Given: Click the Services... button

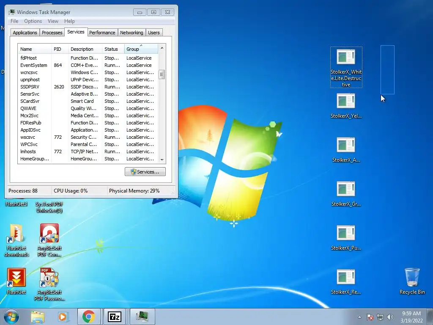Looking at the screenshot, I should (x=145, y=172).
